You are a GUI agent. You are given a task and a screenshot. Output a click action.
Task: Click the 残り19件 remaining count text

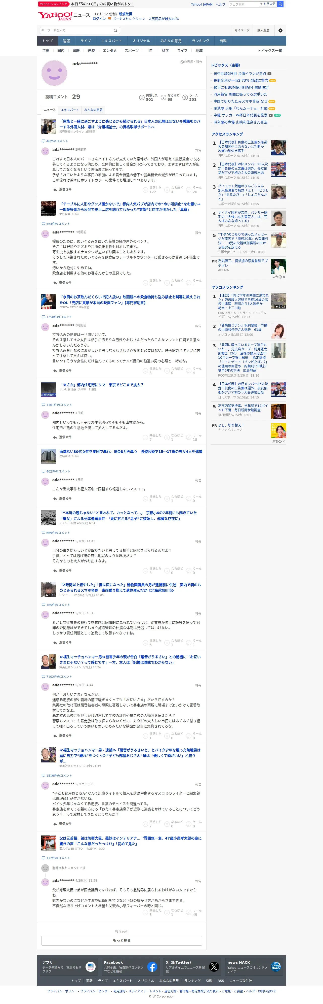coord(122,932)
